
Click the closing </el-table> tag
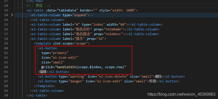coord(37,96)
